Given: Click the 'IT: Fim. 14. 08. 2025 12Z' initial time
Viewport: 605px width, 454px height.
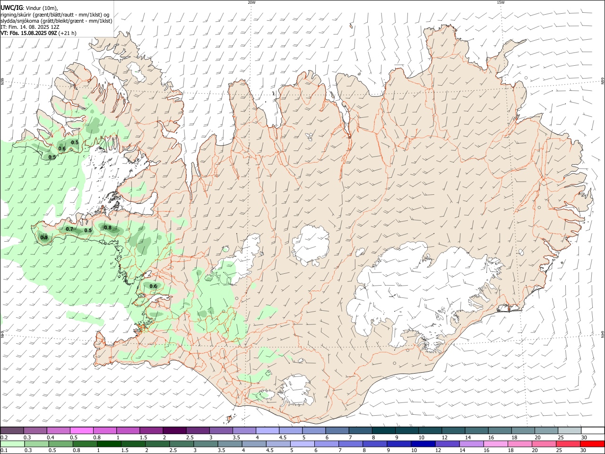Looking at the screenshot, I should [30, 27].
